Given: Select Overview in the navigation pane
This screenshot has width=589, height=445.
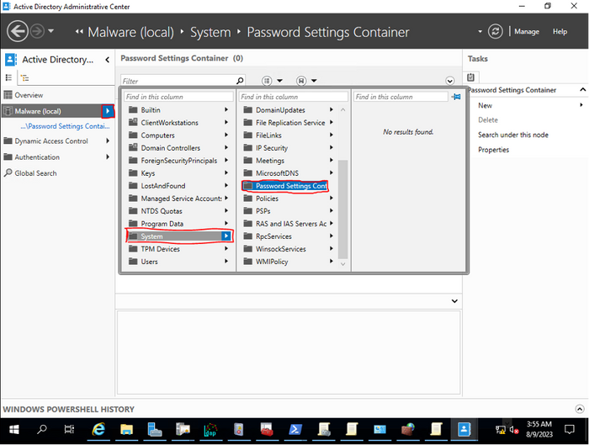Looking at the screenshot, I should tap(29, 95).
